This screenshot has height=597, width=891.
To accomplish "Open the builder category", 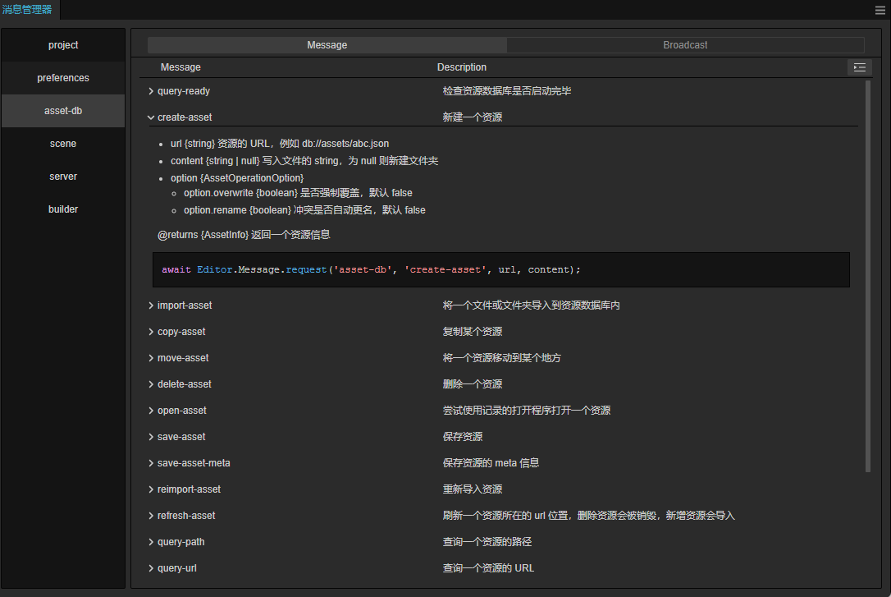I will 63,209.
